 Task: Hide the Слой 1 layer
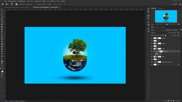(x=152, y=54)
